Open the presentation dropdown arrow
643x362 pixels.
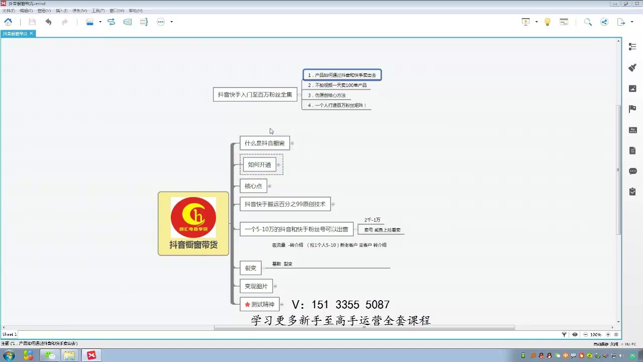537,22
